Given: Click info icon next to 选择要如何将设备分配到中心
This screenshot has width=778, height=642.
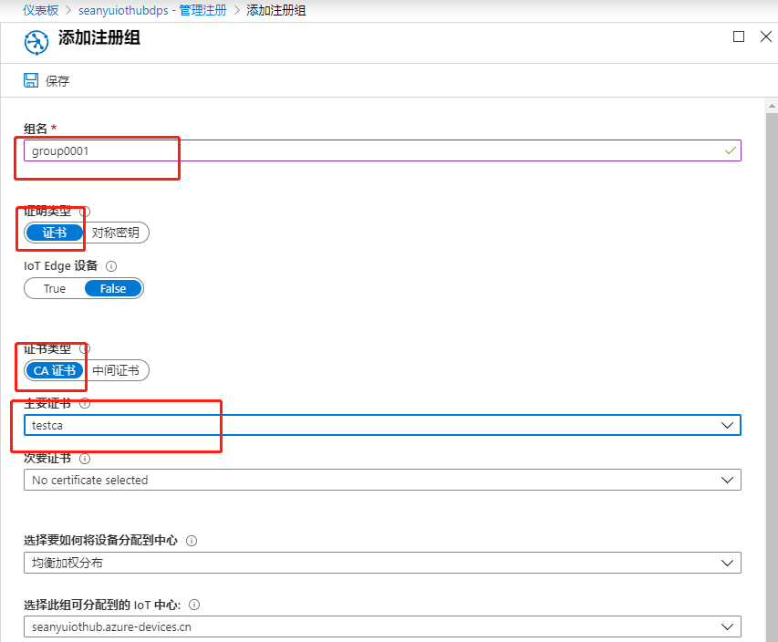Looking at the screenshot, I should (x=192, y=541).
